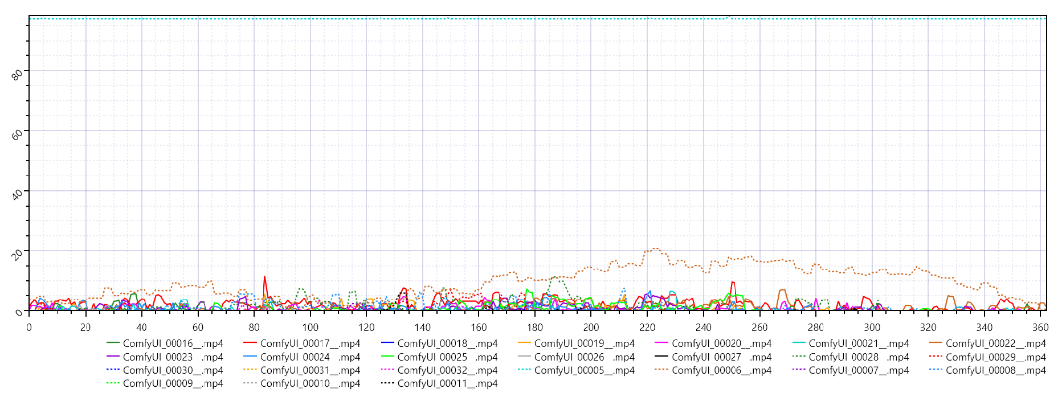Image resolution: width=1062 pixels, height=401 pixels.
Task: Click the x-axis tick label 180
Action: tap(534, 328)
